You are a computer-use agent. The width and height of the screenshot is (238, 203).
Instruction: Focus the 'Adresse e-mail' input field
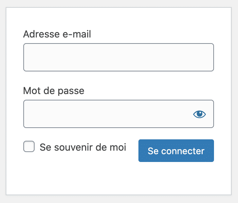pyautogui.click(x=119, y=57)
